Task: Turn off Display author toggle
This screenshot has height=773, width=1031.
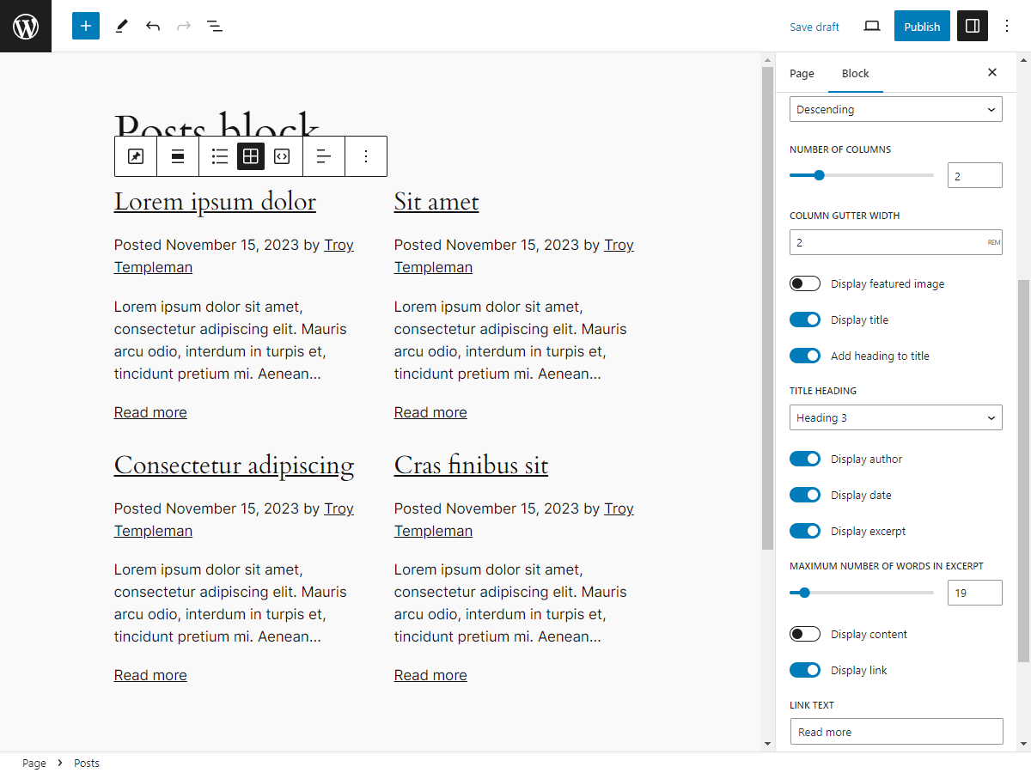Action: tap(805, 459)
